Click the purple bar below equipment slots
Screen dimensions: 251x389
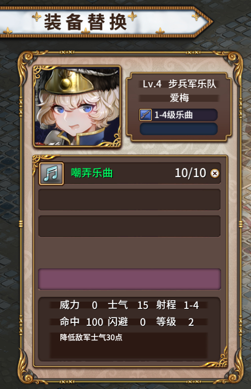pos(129,279)
